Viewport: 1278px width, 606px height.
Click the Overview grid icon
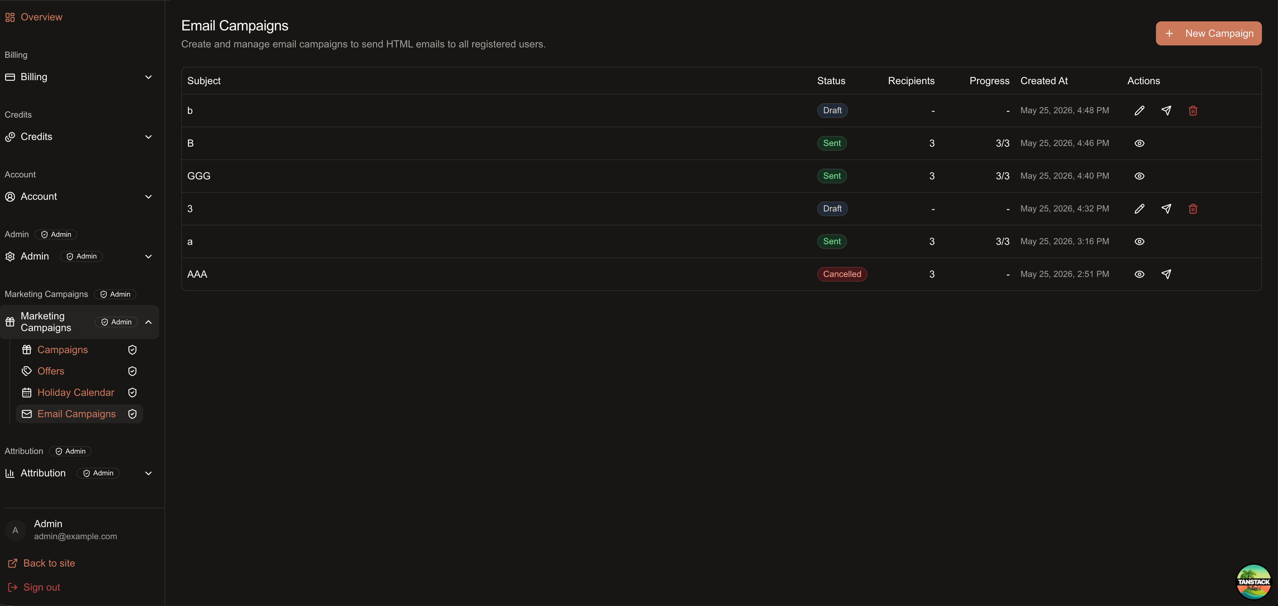click(10, 17)
